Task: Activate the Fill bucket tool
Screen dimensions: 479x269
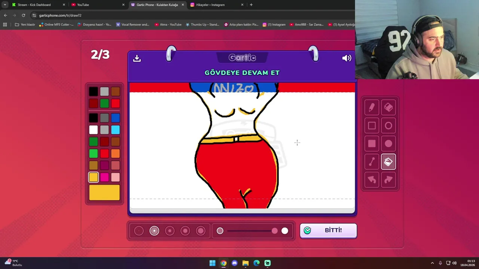Action: (388, 162)
